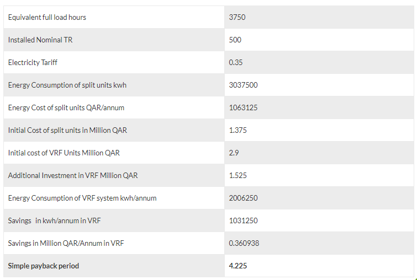The height and width of the screenshot is (280, 417).
Task: Select the 3037500 value cell
Action: pos(243,85)
